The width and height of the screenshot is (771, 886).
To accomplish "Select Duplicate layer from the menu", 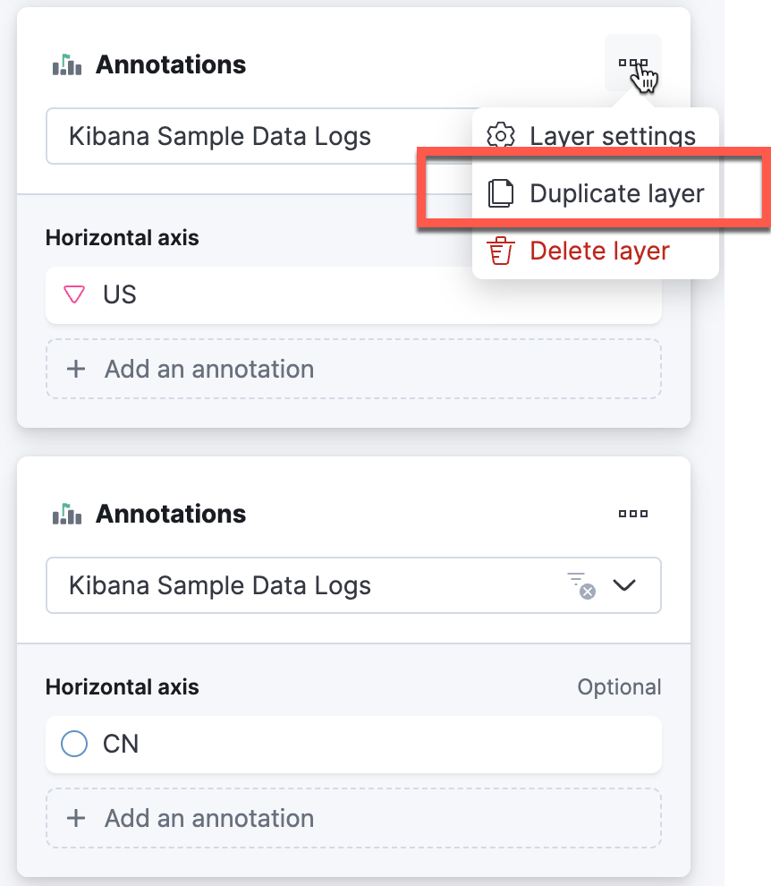I will (x=596, y=193).
